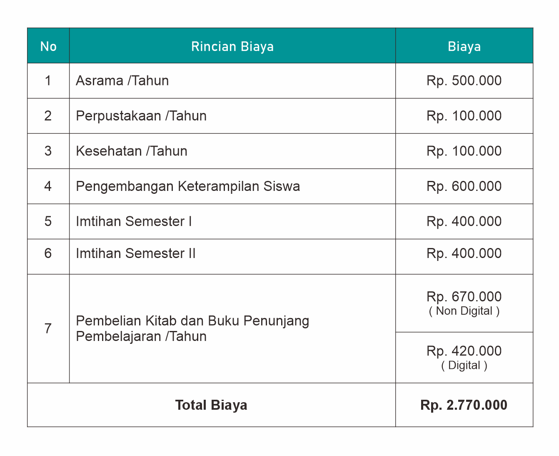Select the "Total Biaya" label
This screenshot has width=559, height=456.
(x=211, y=405)
